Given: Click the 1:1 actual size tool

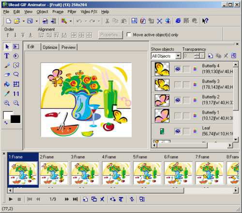Looking at the screenshot, I should pyautogui.click(x=16, y=93).
